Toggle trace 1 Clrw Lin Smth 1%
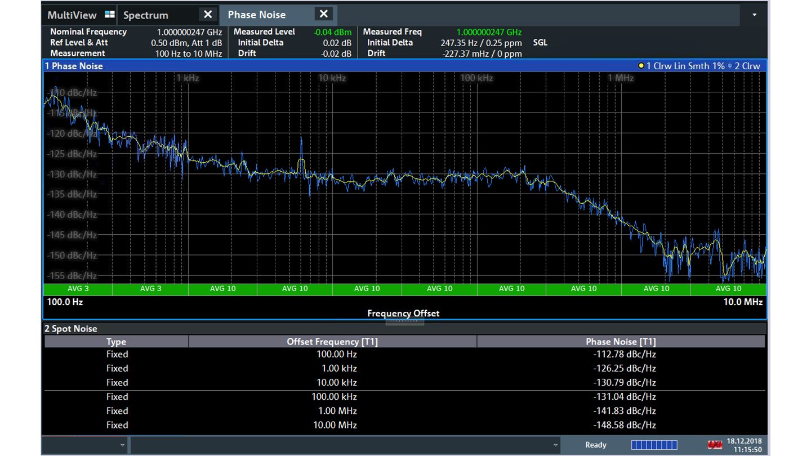The height and width of the screenshot is (456, 811). 687,65
